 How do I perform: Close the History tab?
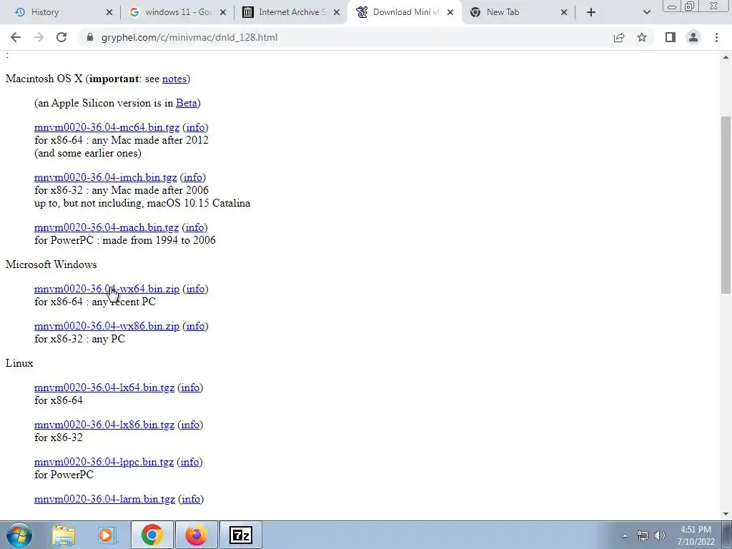[x=109, y=12]
